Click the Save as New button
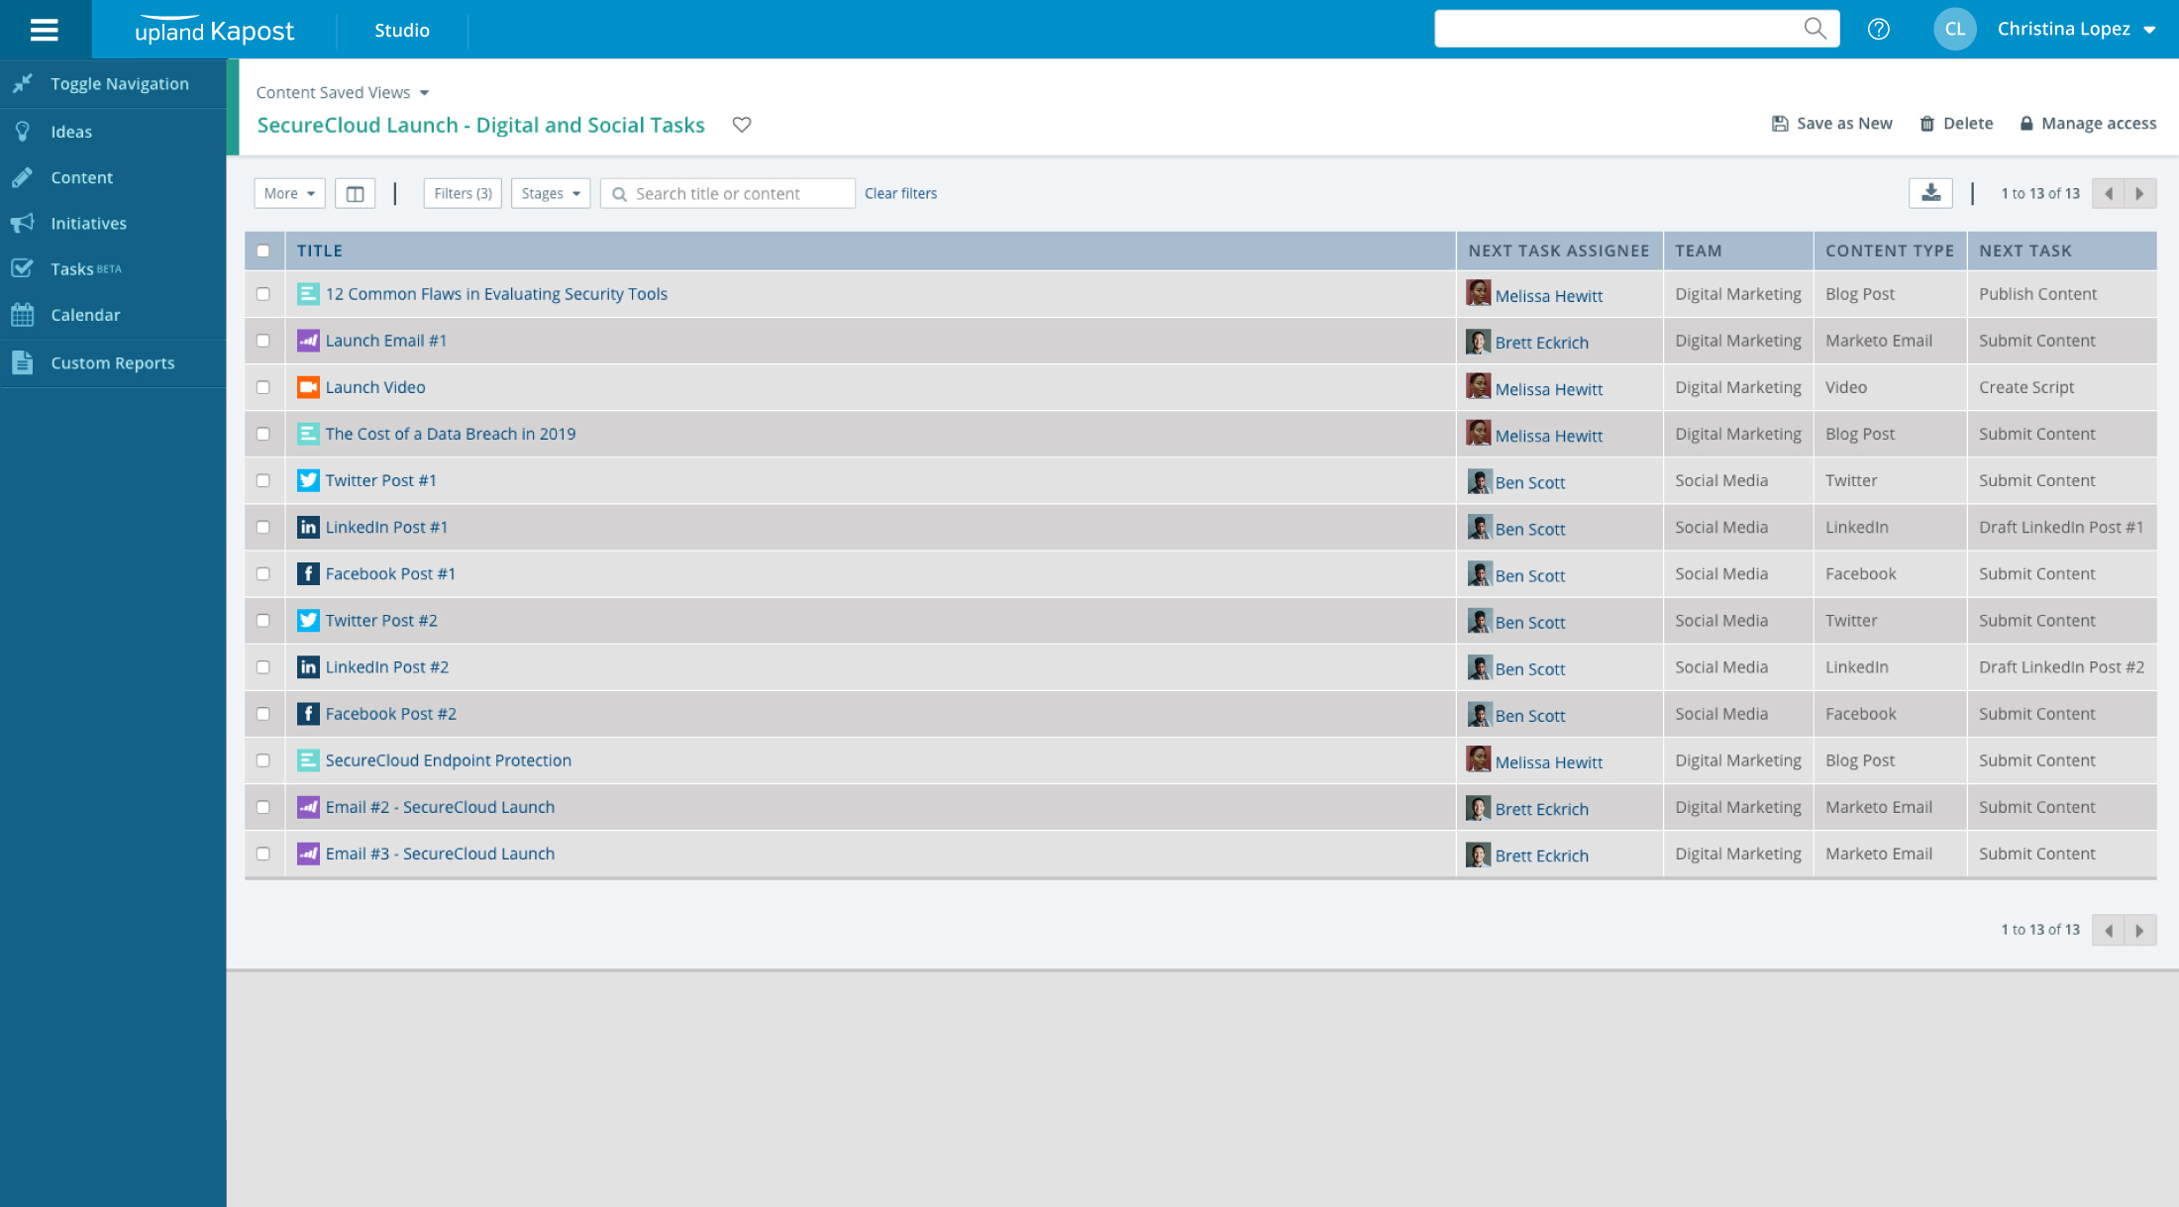 pyautogui.click(x=1832, y=124)
